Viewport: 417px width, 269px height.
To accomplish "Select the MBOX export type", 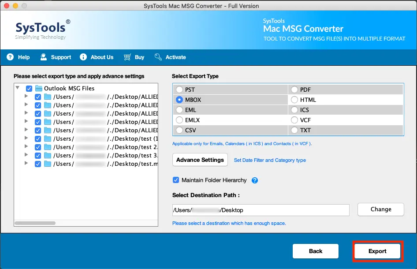I will [x=179, y=100].
